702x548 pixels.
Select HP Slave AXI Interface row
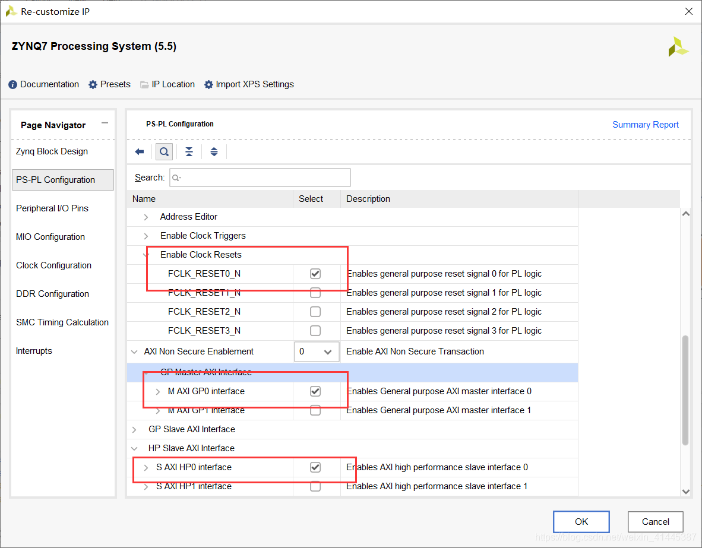coord(352,449)
